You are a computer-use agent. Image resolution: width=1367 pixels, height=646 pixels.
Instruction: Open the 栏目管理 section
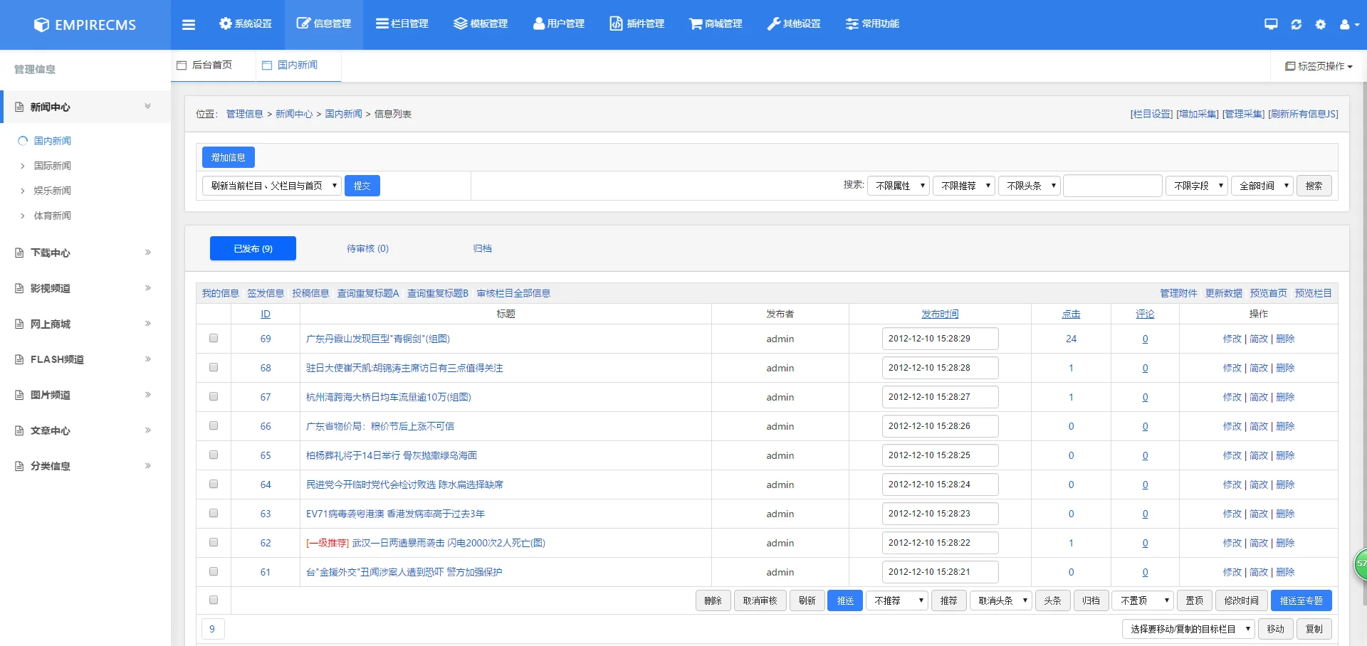pyautogui.click(x=402, y=23)
